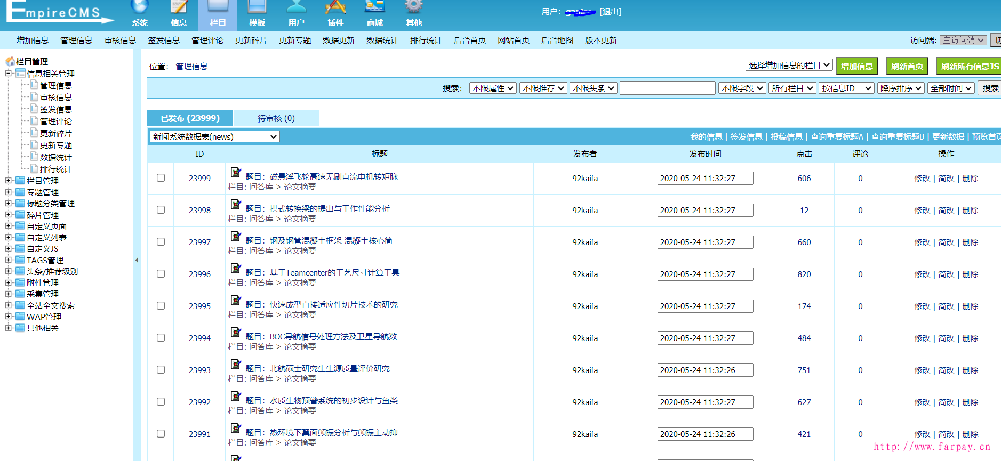Open the 访问端 主访问端 dropdown
The image size is (1001, 461).
[x=963, y=40]
